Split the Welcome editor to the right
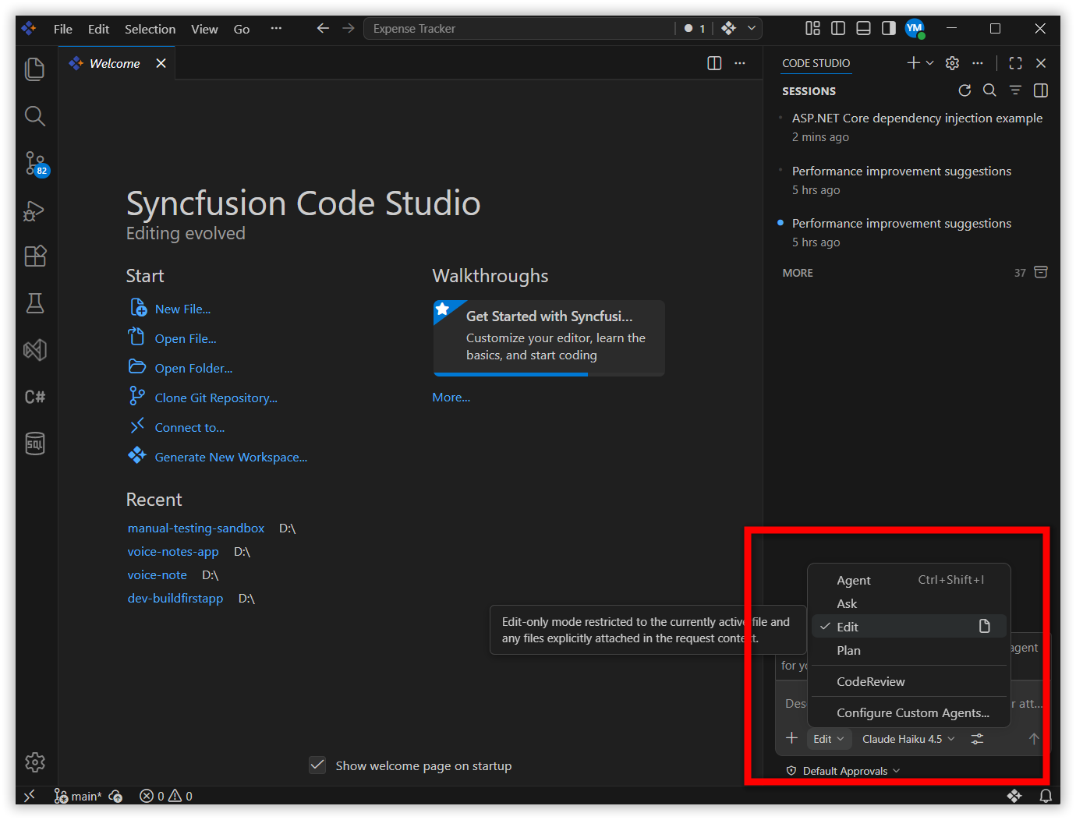The image size is (1076, 820). coord(714,63)
